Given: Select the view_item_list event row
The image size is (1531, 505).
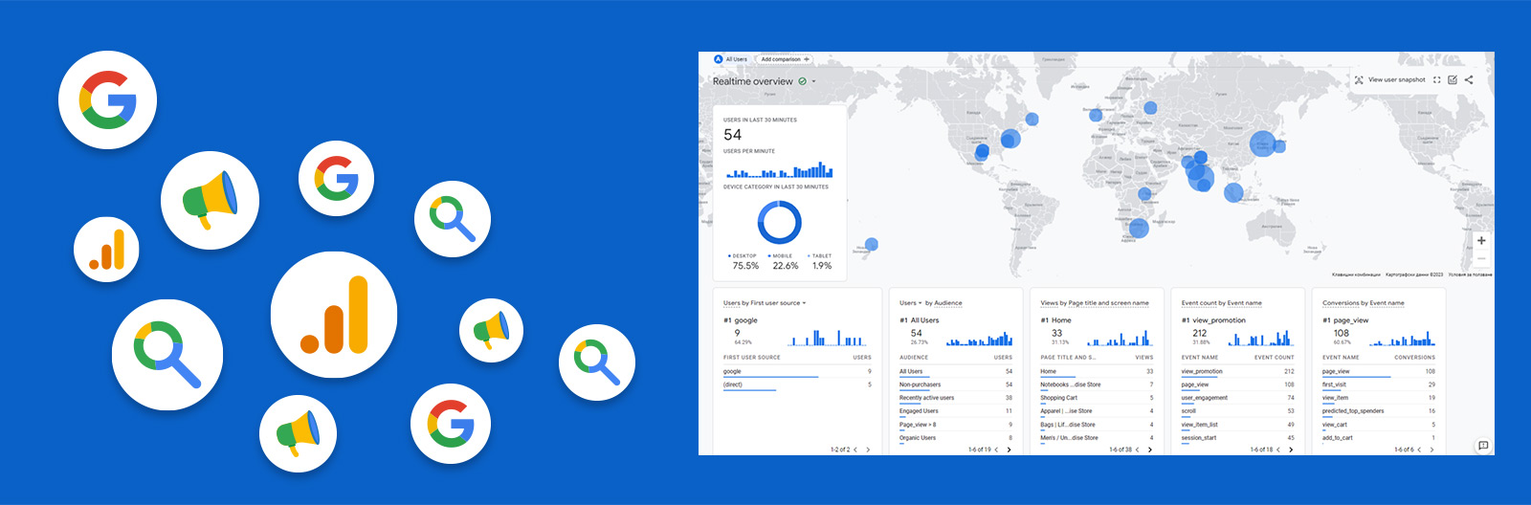Looking at the screenshot, I should click(1237, 426).
